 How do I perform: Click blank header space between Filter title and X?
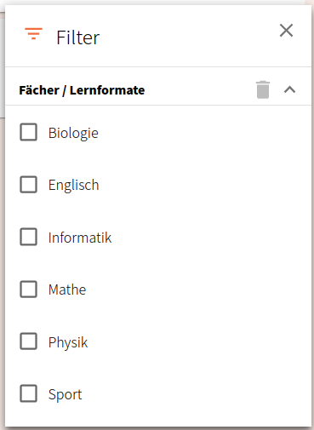[x=187, y=37]
